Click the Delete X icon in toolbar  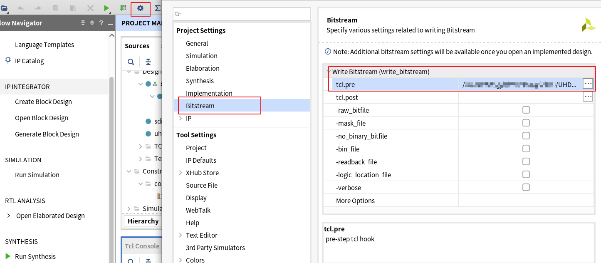click(90, 8)
